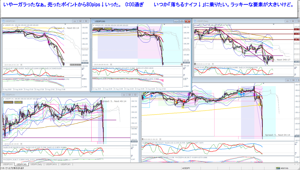Click the 4USDJPY status bar entry

pyautogui.click(x=186, y=168)
